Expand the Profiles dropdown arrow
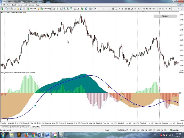 (8, 9)
